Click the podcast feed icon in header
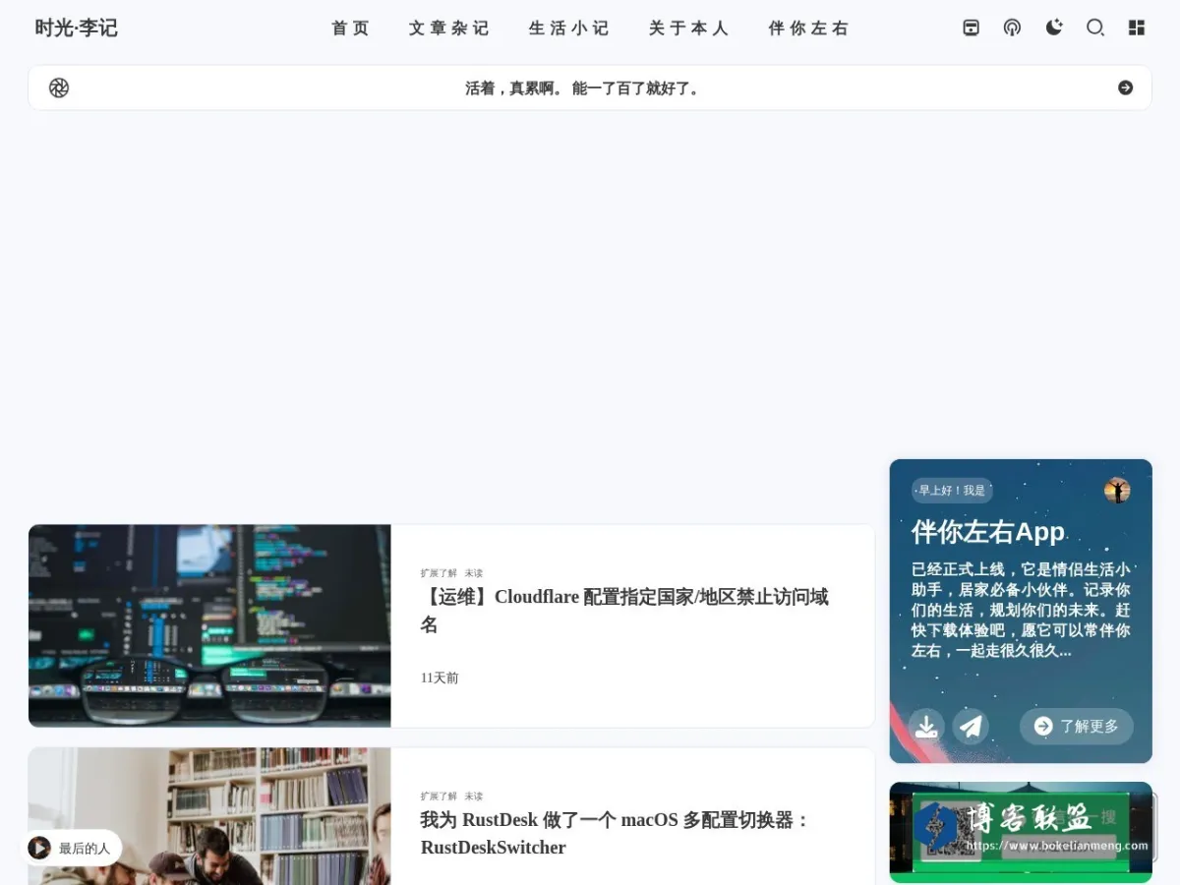The image size is (1180, 885). pyautogui.click(x=1012, y=28)
